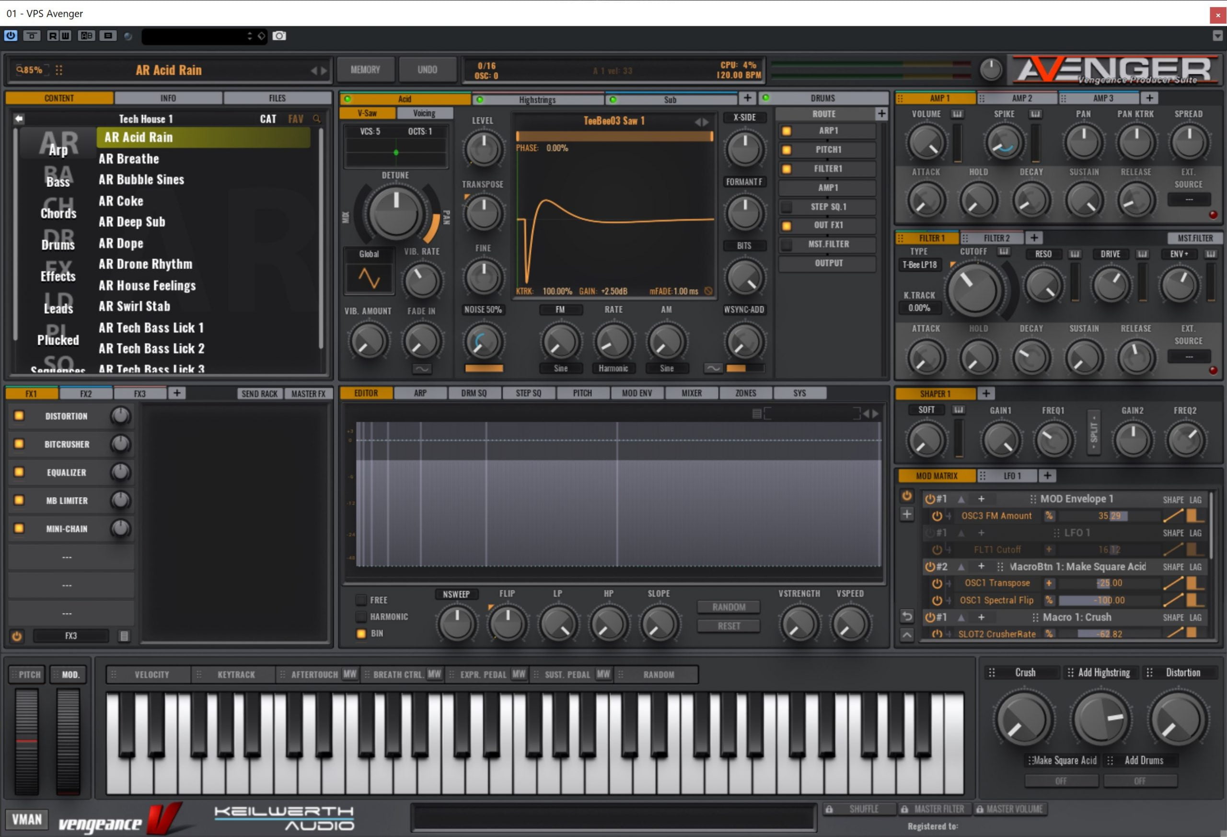Click the next waveform arrow on TeeBee03 Saw
This screenshot has width=1227, height=837.
pyautogui.click(x=706, y=121)
